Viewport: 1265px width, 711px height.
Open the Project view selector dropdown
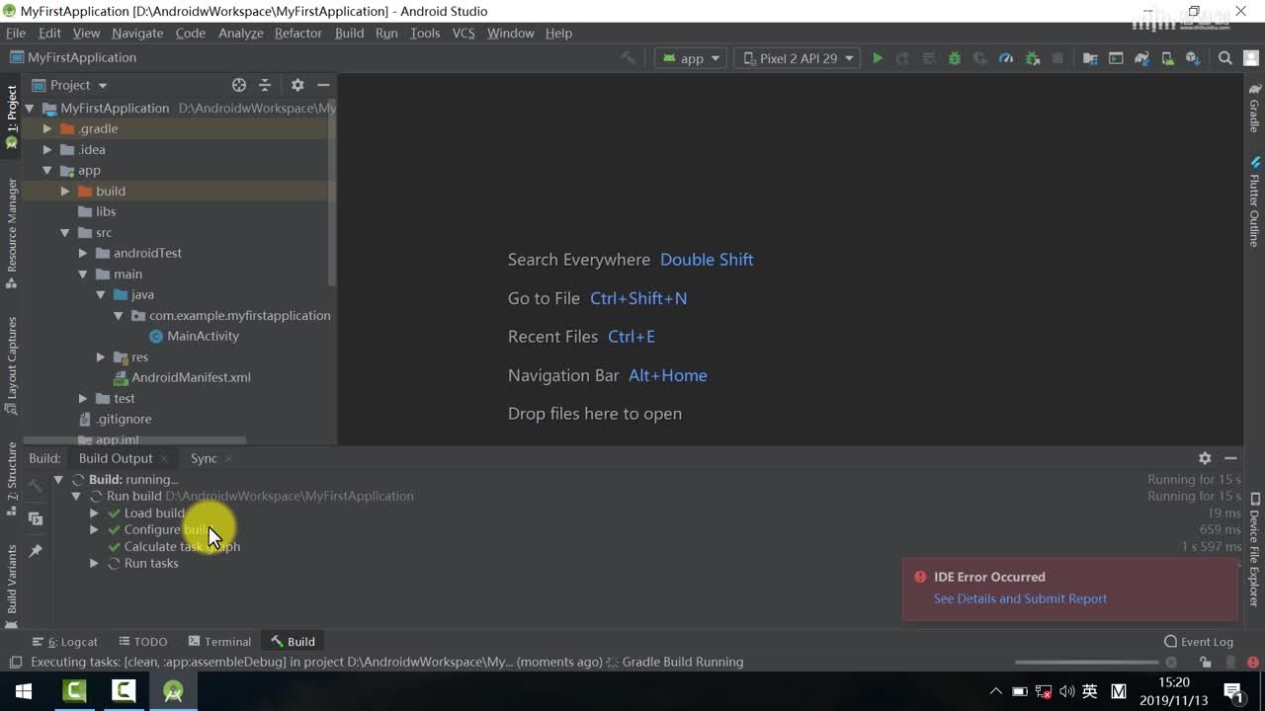69,85
